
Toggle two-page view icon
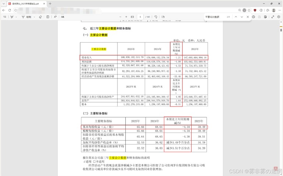163,17
